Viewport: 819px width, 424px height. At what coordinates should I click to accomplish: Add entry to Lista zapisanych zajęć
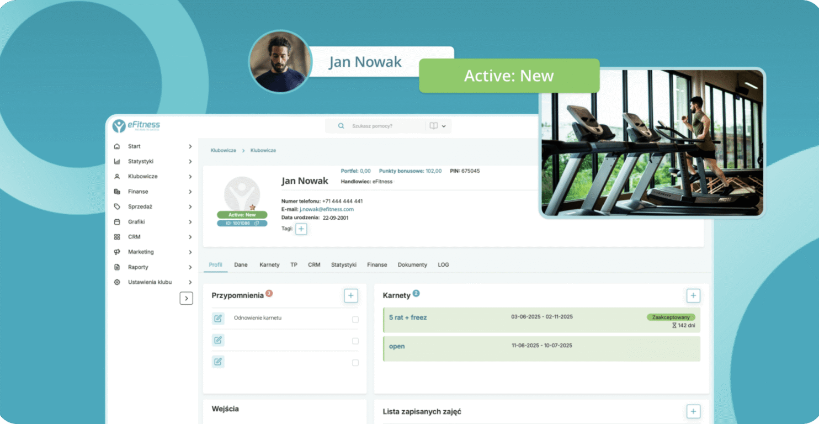pos(694,411)
